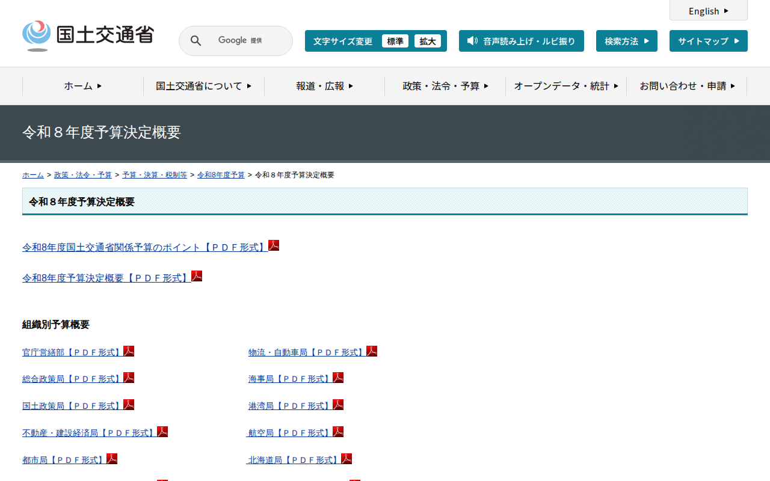Open 北海道局 PDF link
770x481 pixels.
294,460
